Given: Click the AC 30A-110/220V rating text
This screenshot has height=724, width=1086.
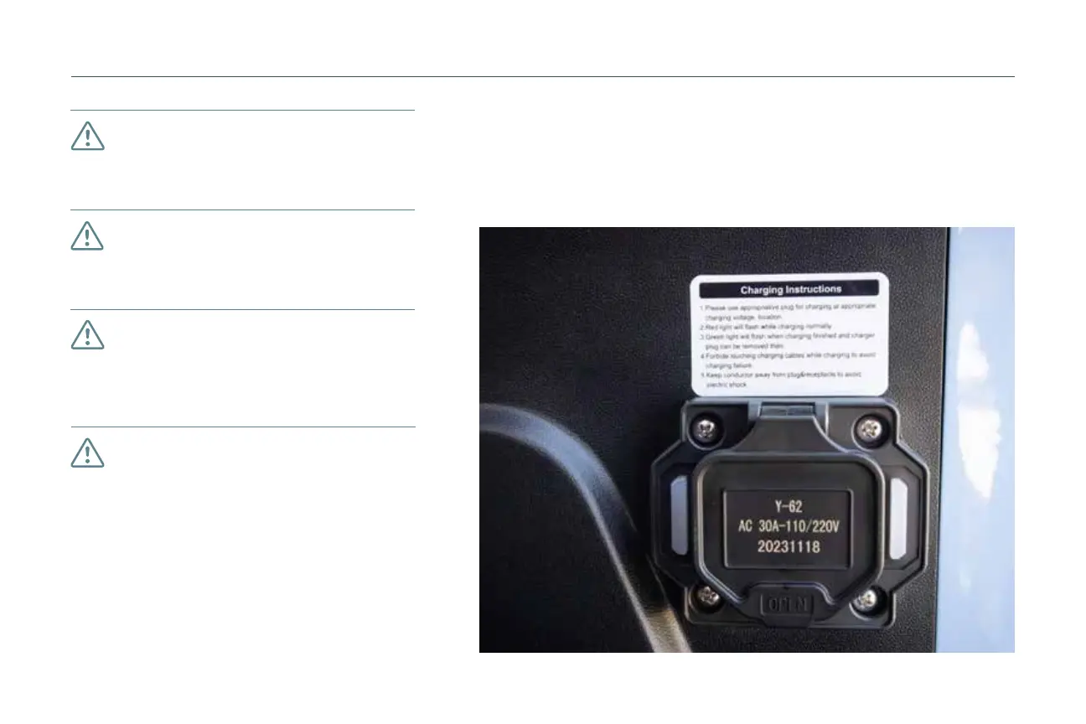Looking at the screenshot, I should coord(788,527).
